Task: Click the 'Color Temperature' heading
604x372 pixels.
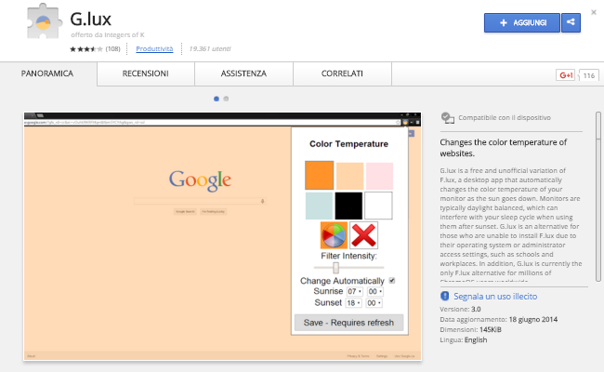Action: pyautogui.click(x=349, y=144)
